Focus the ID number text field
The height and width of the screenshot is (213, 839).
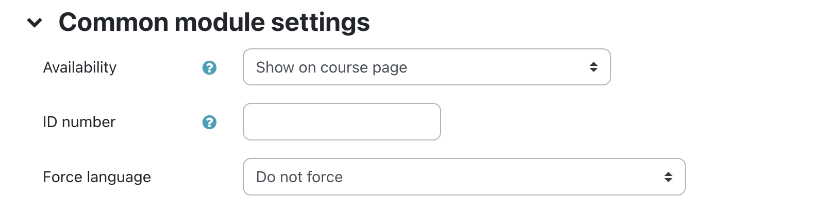click(341, 122)
